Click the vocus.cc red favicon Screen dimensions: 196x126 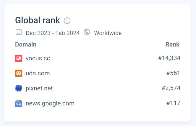pos(19,58)
